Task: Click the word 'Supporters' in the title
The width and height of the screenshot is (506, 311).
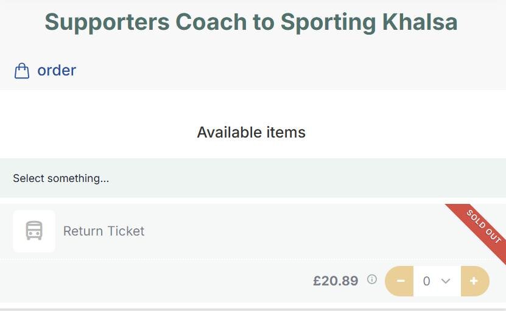Action: (x=107, y=23)
